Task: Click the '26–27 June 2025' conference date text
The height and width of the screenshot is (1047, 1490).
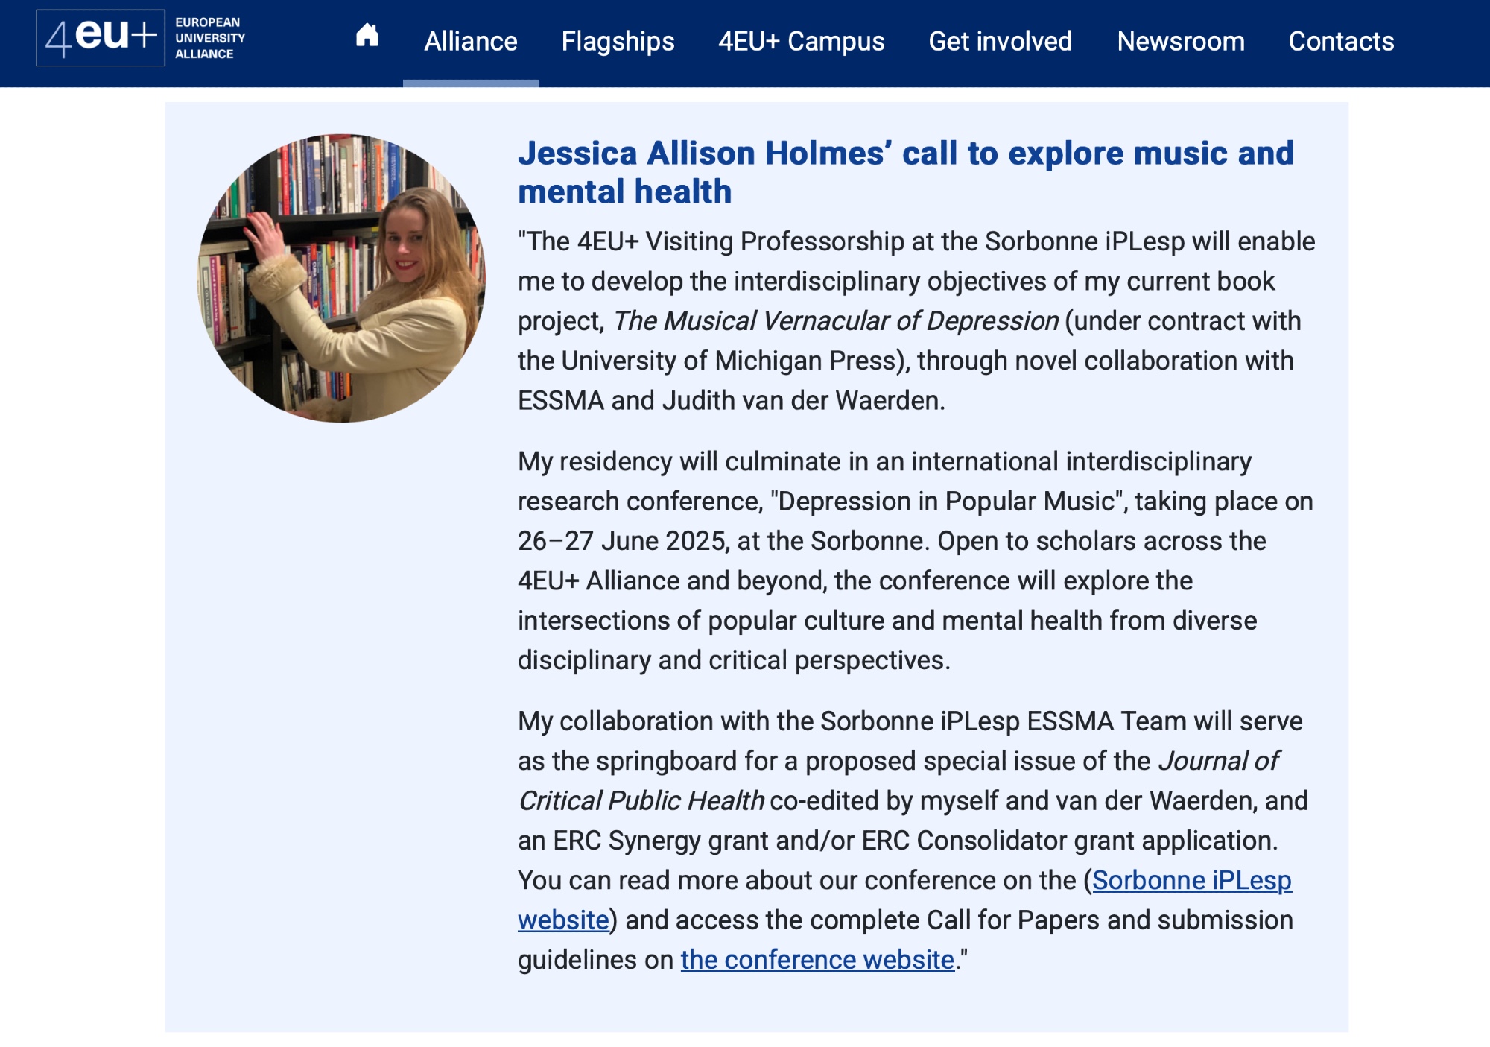Action: click(622, 541)
